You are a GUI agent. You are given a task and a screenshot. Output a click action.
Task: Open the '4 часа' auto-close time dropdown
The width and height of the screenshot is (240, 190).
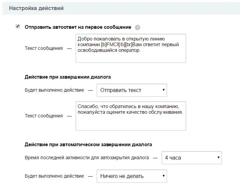(191, 158)
